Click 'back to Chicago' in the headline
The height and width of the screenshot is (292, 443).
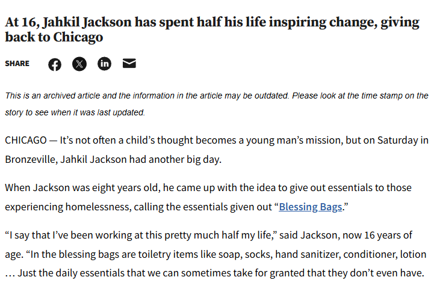pyautogui.click(x=54, y=37)
